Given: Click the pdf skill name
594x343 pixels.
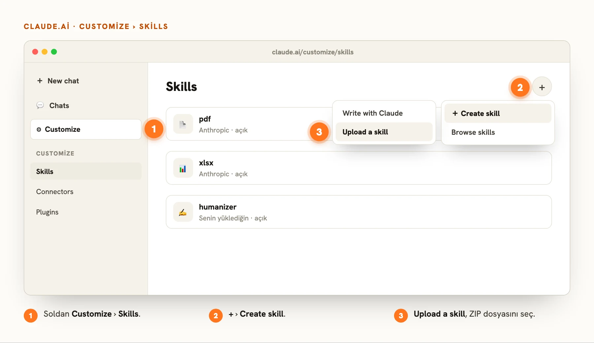Looking at the screenshot, I should pos(205,119).
